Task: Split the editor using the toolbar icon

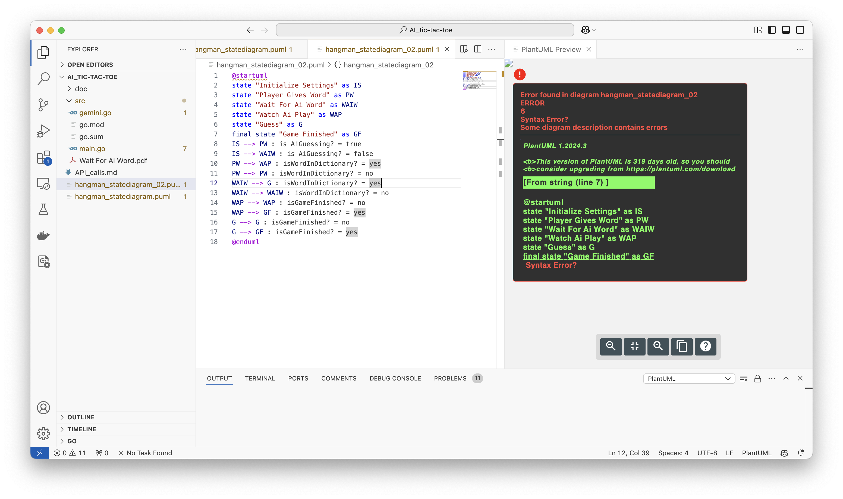Action: (477, 49)
